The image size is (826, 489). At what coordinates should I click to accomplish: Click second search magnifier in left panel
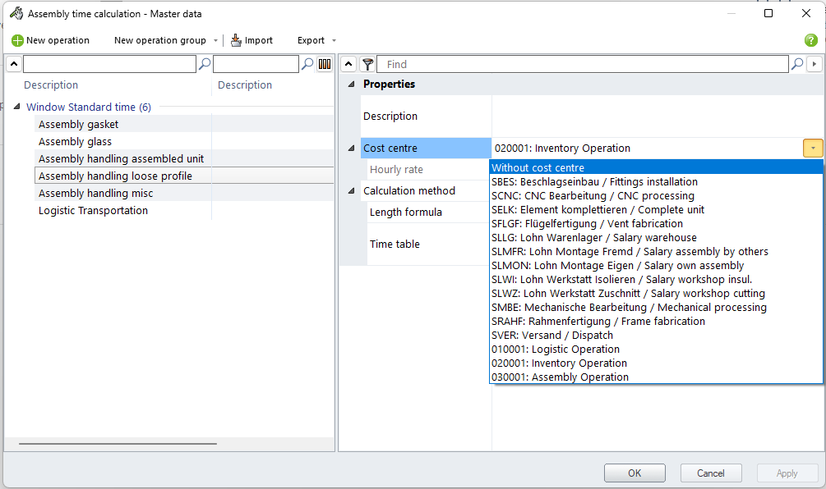307,64
